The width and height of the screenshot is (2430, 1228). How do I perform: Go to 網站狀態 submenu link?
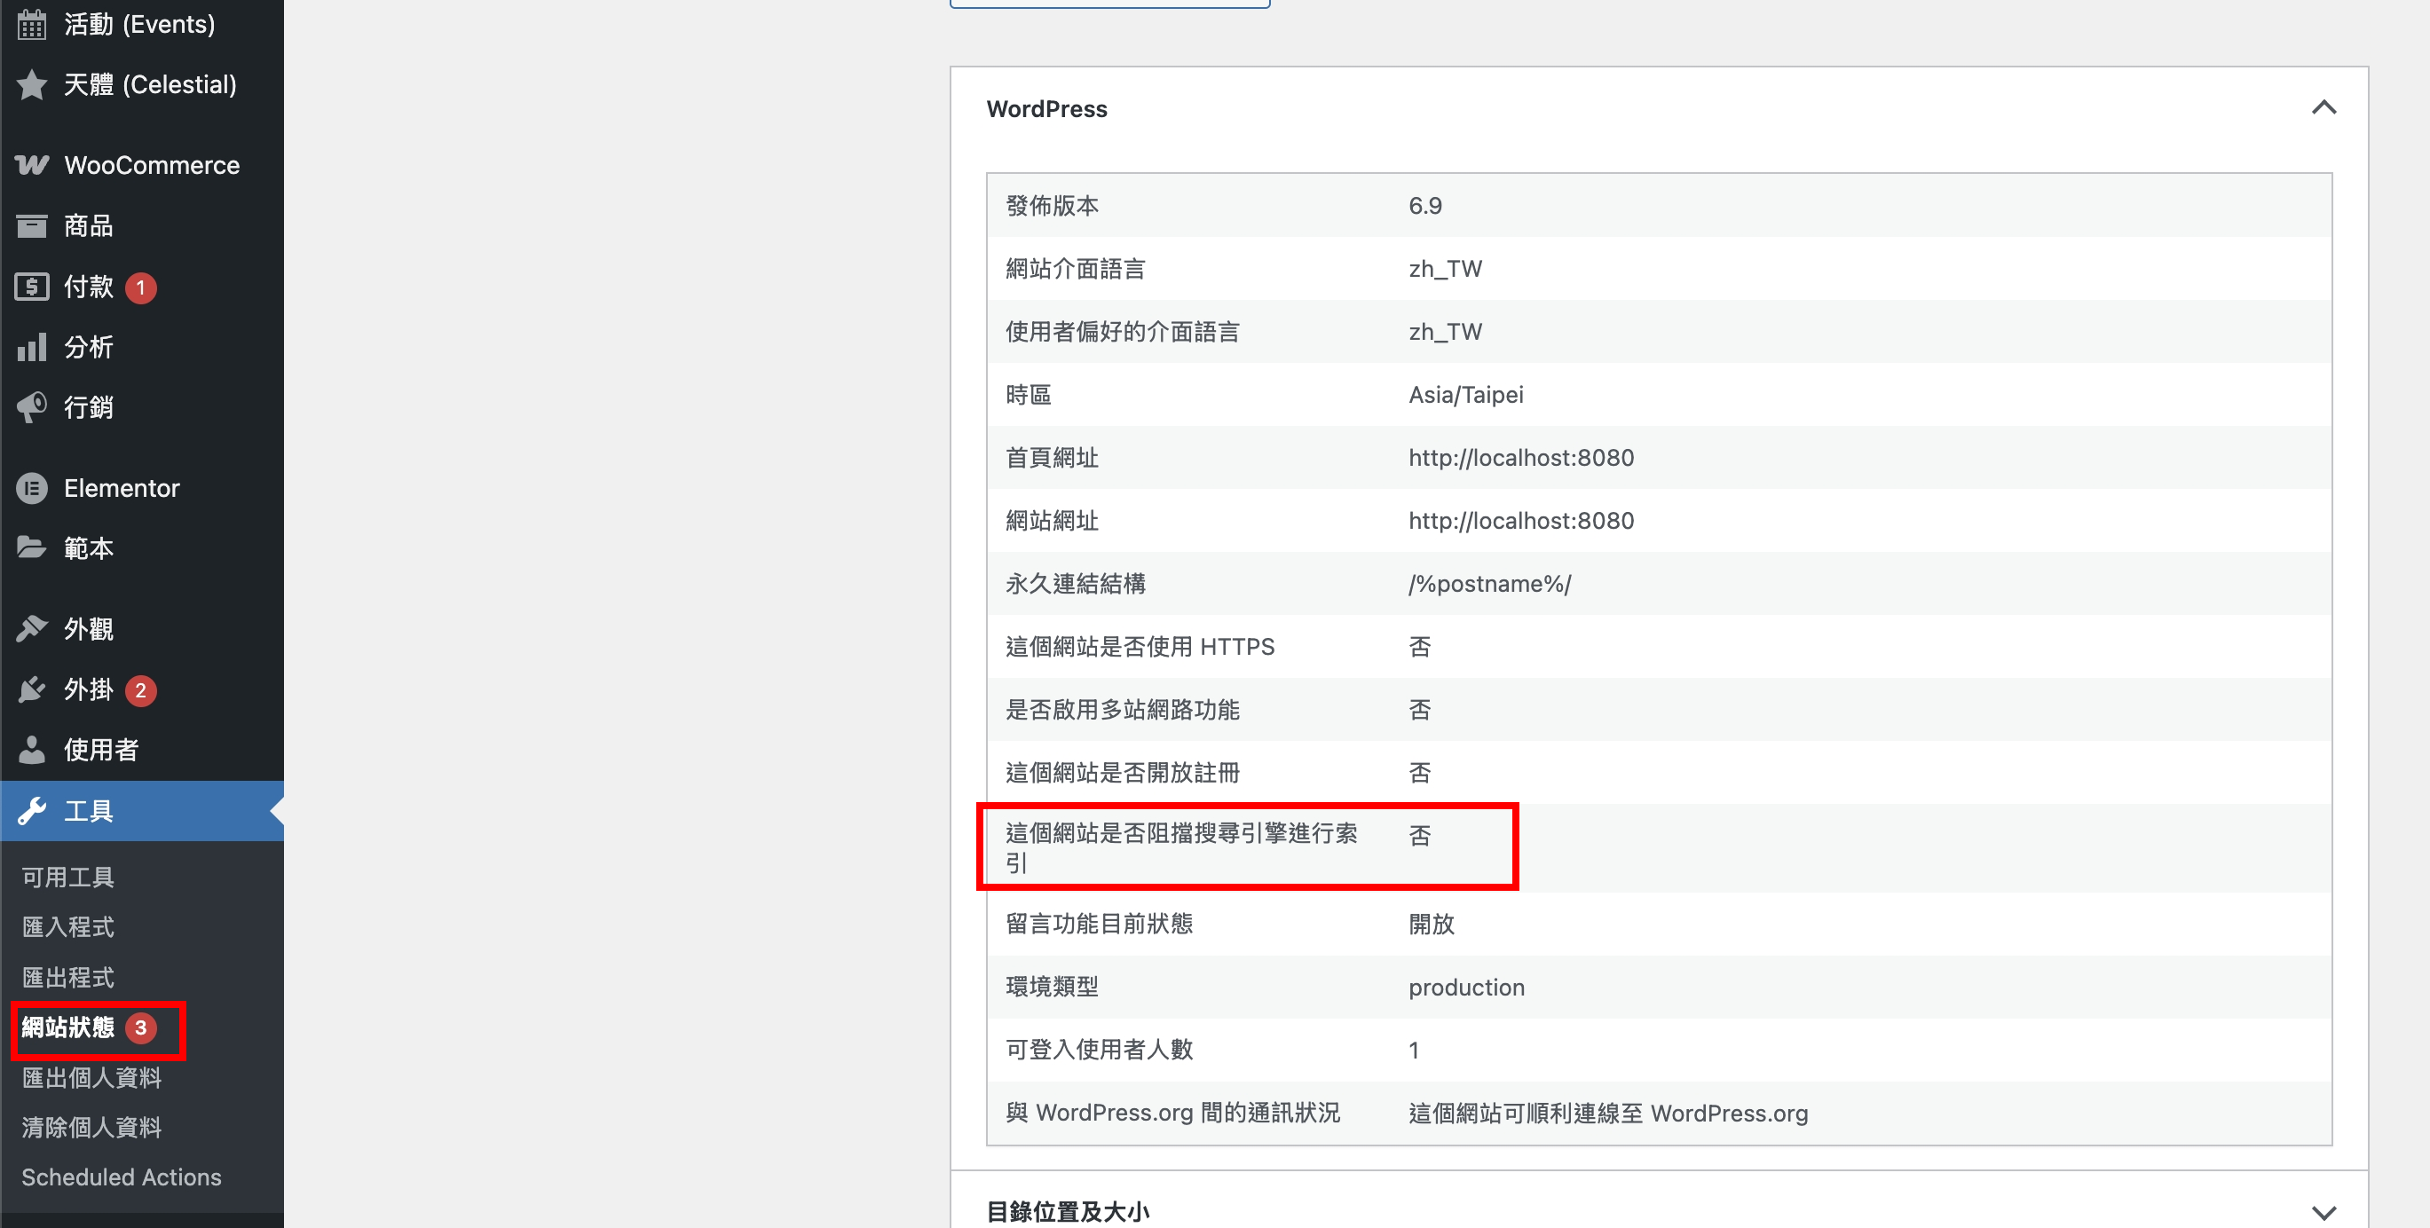[68, 1027]
